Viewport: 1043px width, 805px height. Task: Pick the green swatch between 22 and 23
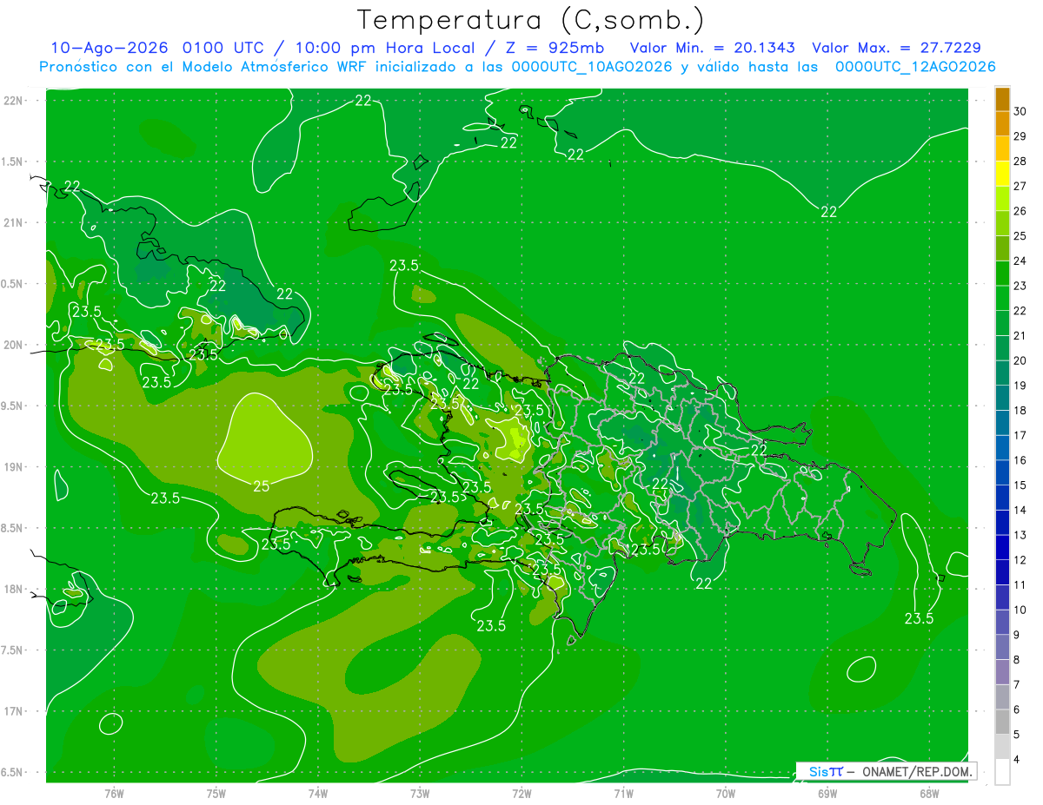click(x=1002, y=299)
